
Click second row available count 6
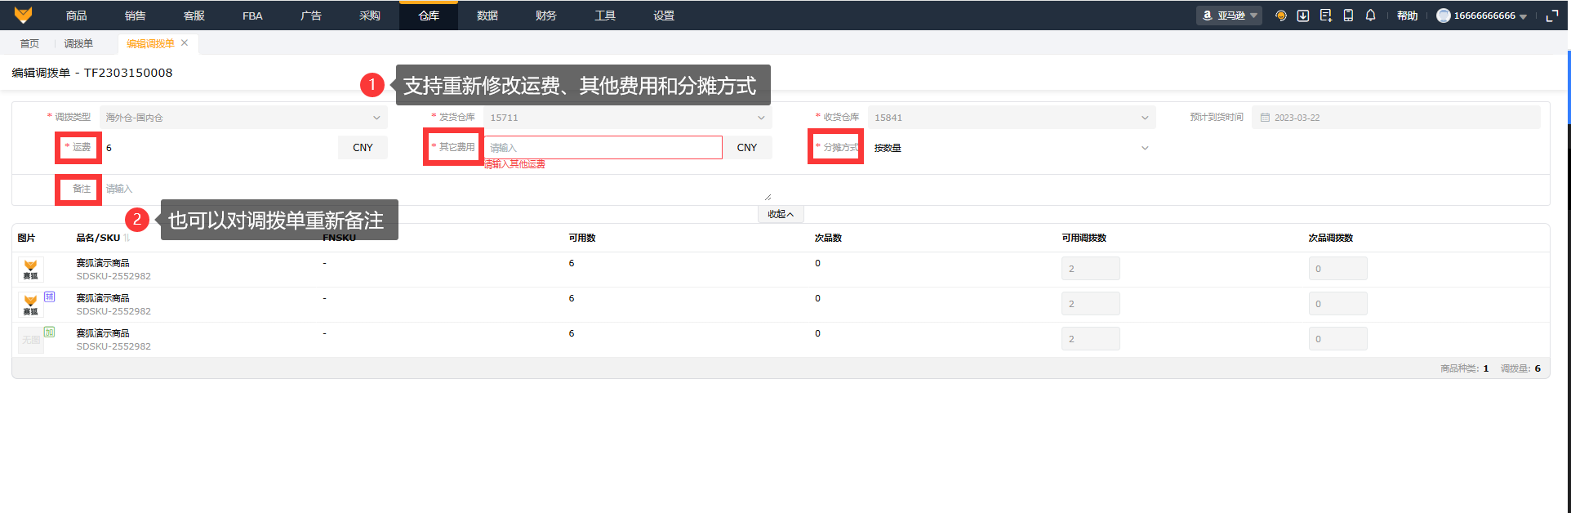[x=572, y=298]
